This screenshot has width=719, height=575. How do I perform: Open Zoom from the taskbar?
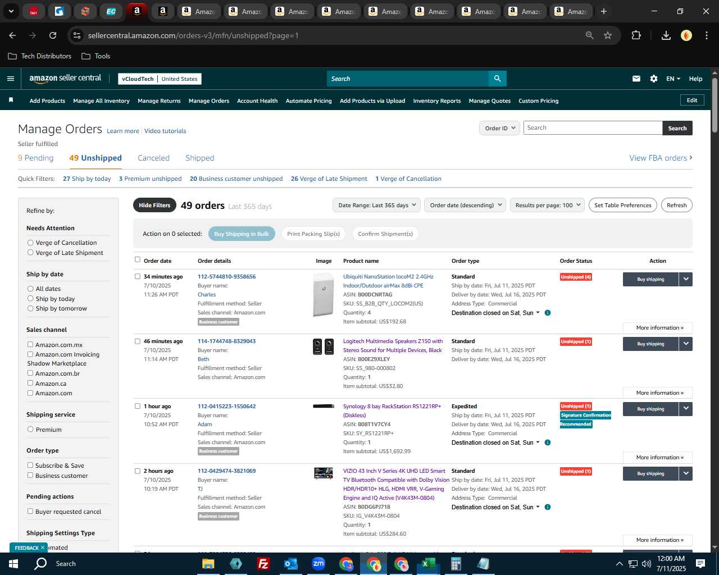[x=318, y=564]
